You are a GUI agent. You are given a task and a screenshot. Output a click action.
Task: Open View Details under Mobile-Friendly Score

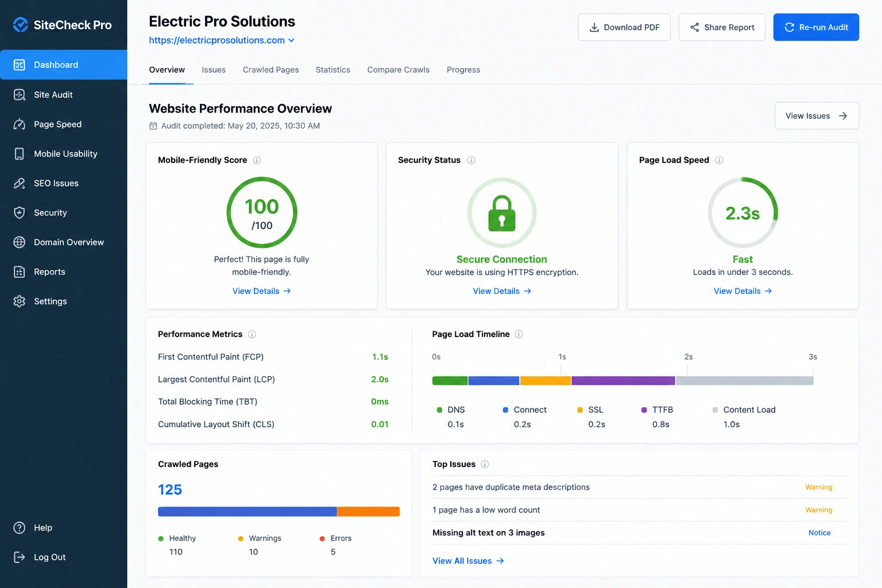click(x=262, y=291)
